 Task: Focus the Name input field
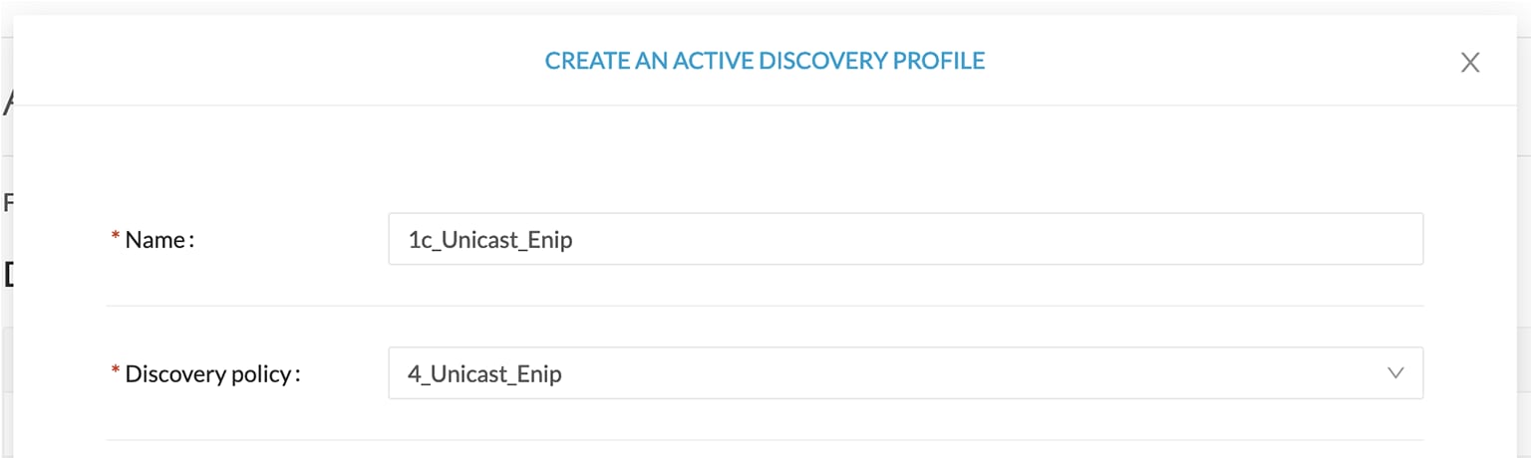pyautogui.click(x=905, y=239)
